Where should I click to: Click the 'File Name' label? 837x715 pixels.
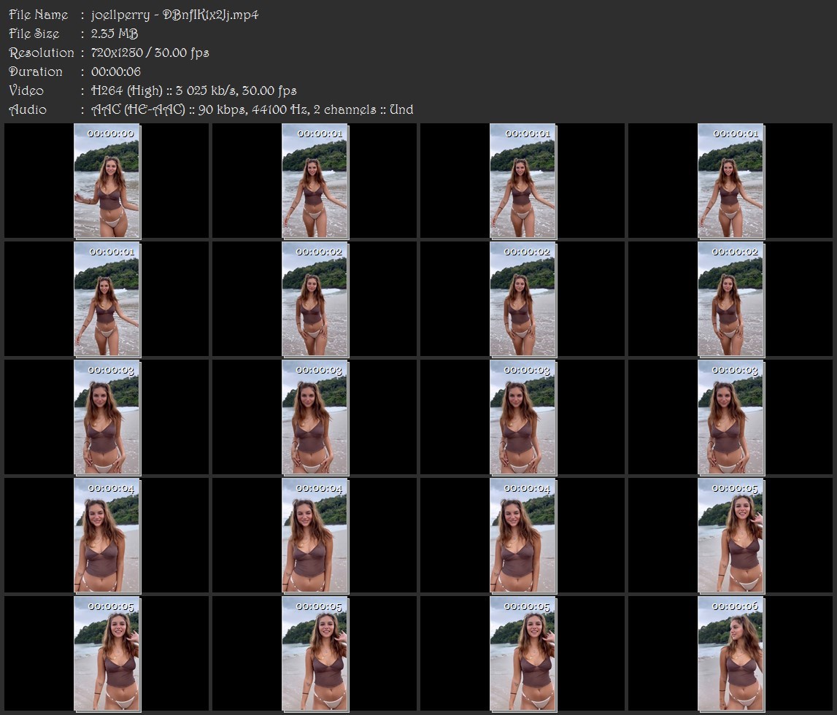click(x=39, y=15)
